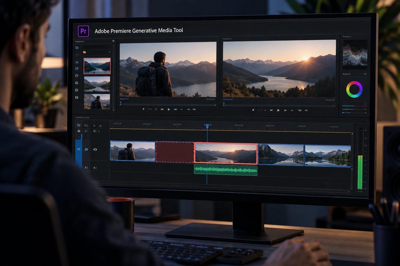400x266 pixels.
Task: Click the rightmost transport button in source monitor
Action: pos(194,109)
